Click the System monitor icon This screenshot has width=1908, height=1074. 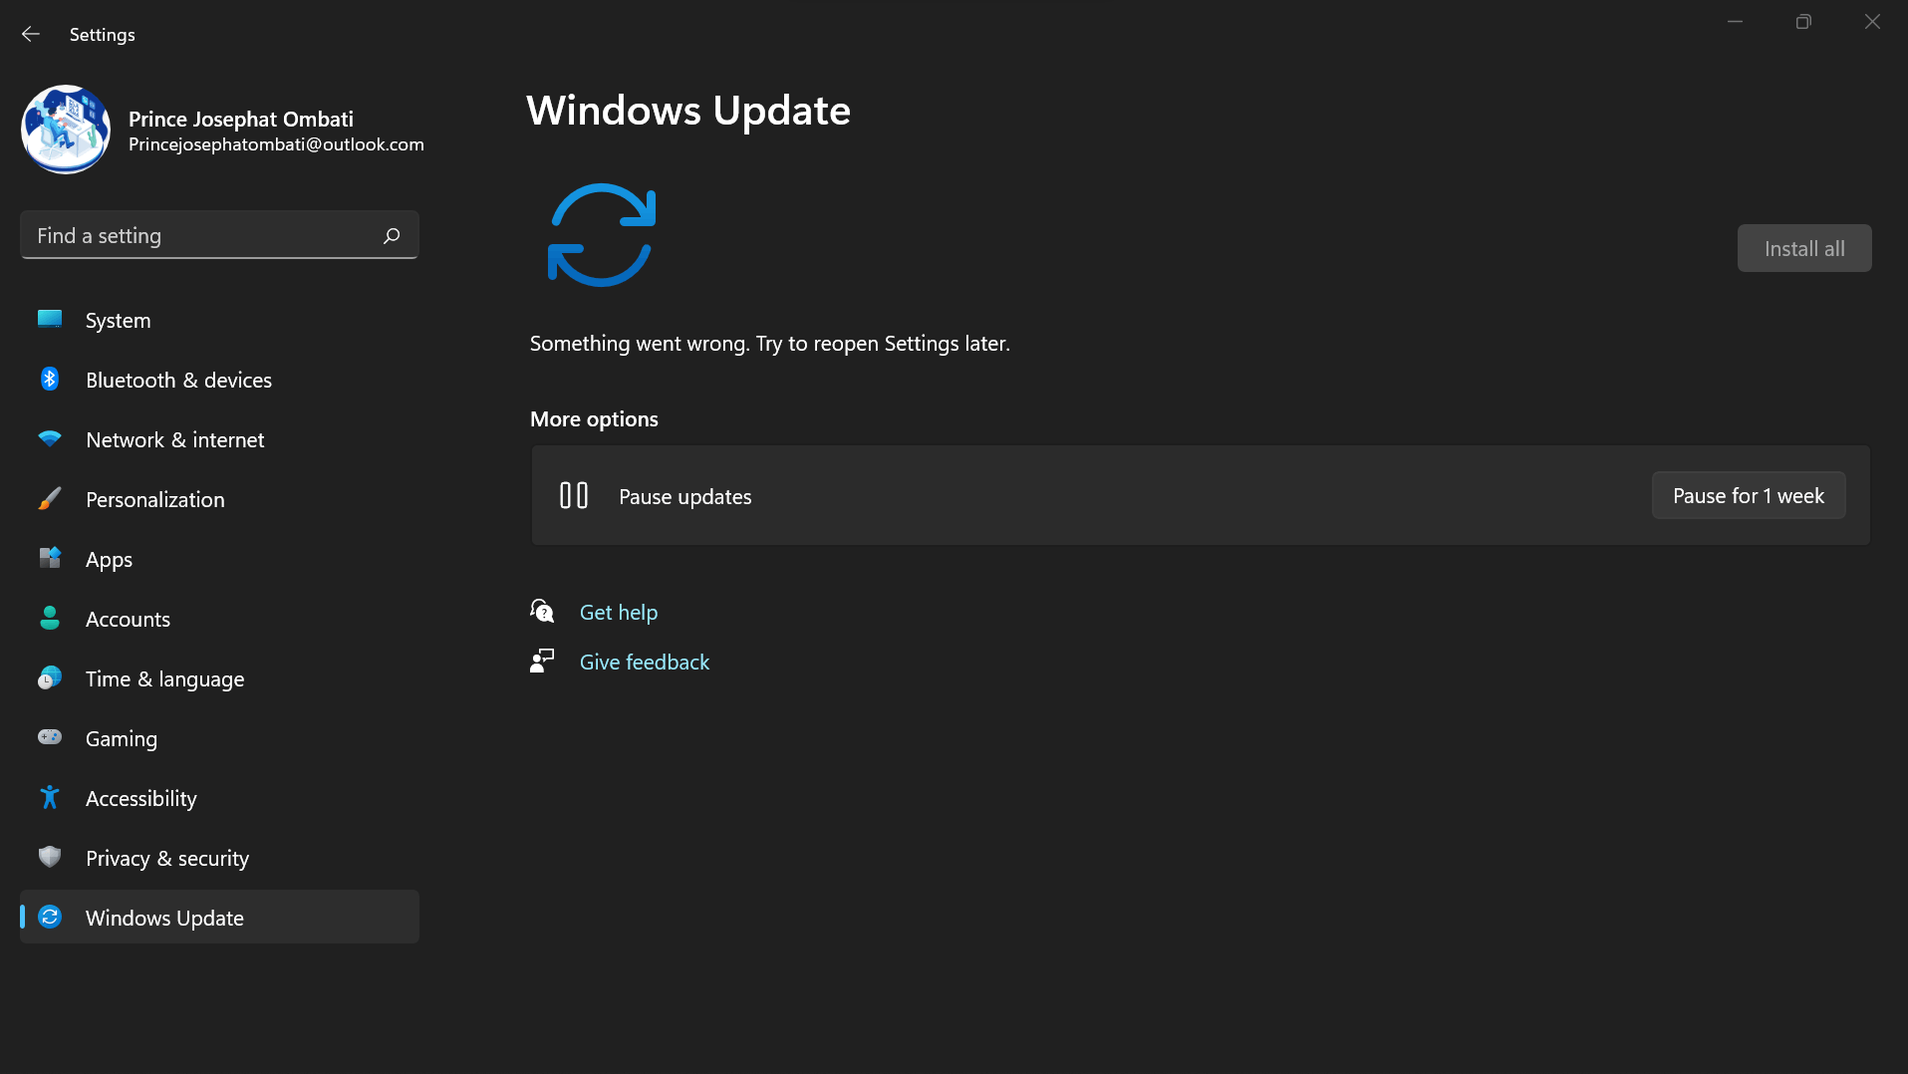[50, 319]
